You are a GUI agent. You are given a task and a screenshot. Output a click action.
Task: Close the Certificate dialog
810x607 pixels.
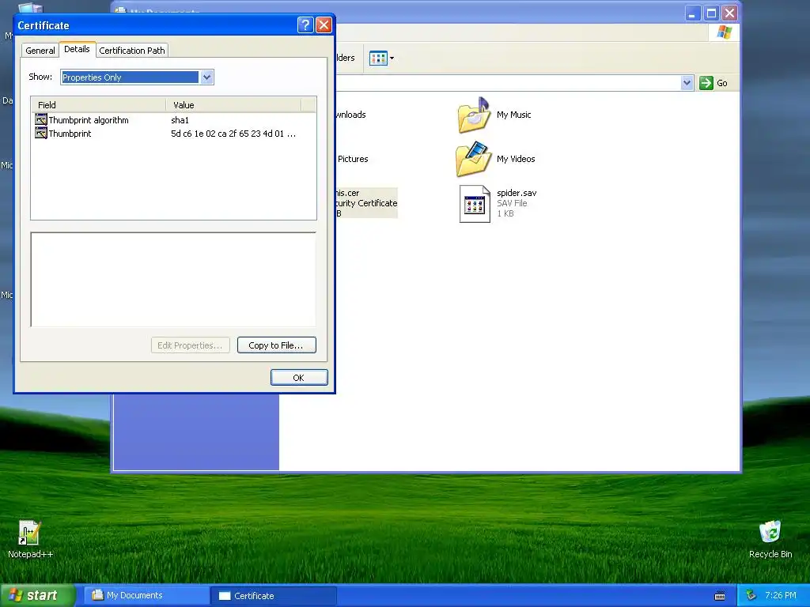tap(324, 25)
